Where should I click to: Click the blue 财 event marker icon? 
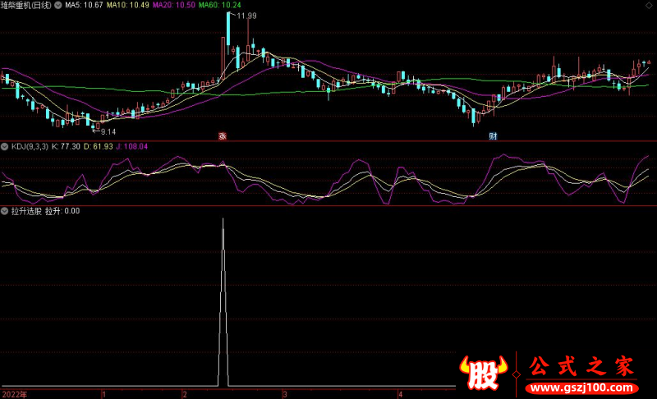493,135
